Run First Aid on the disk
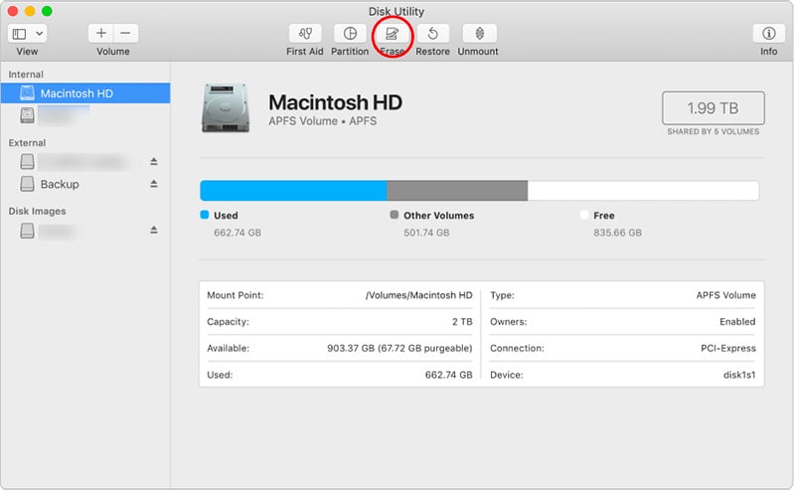 306,34
